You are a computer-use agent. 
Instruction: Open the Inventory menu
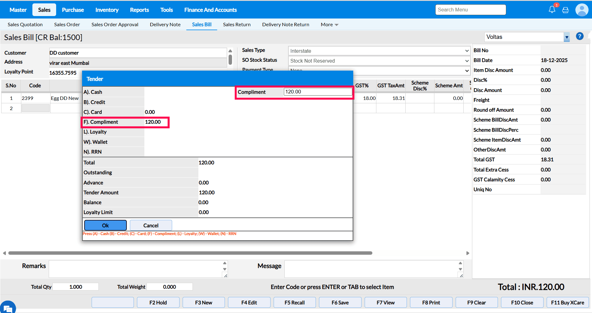107,10
